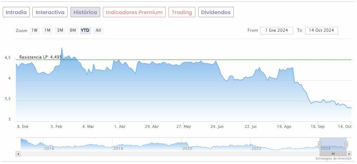
Task: Click the navigator right range handle
Action: 346,144
